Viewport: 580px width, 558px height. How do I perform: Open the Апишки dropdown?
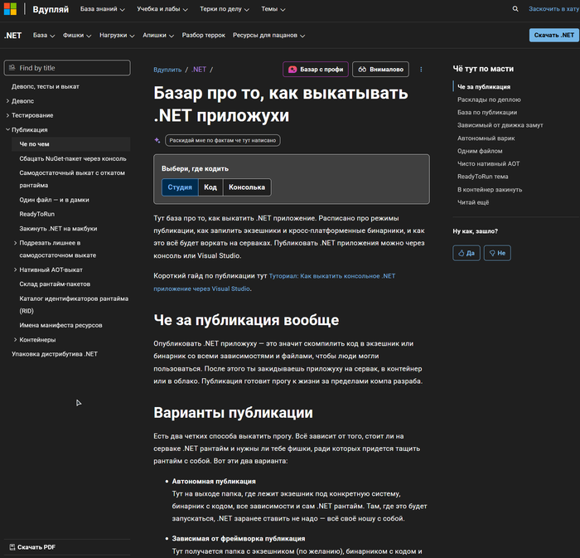[x=158, y=35]
